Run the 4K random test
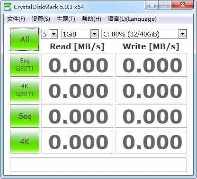Image resolution: width=197 pixels, height=179 pixels. (25, 142)
